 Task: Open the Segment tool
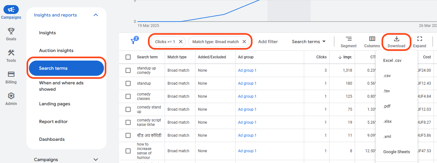[x=349, y=42]
